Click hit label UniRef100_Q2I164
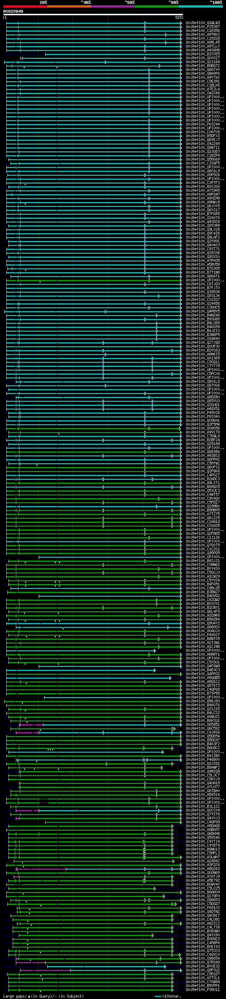226x999 pixels. tap(203, 62)
